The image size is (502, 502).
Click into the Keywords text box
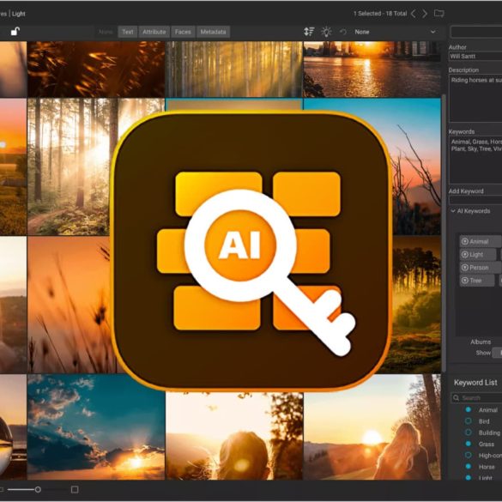point(475,160)
